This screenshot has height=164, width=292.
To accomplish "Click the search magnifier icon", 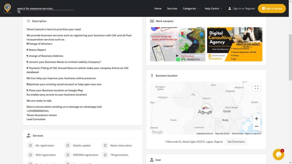I will coord(19,12).
